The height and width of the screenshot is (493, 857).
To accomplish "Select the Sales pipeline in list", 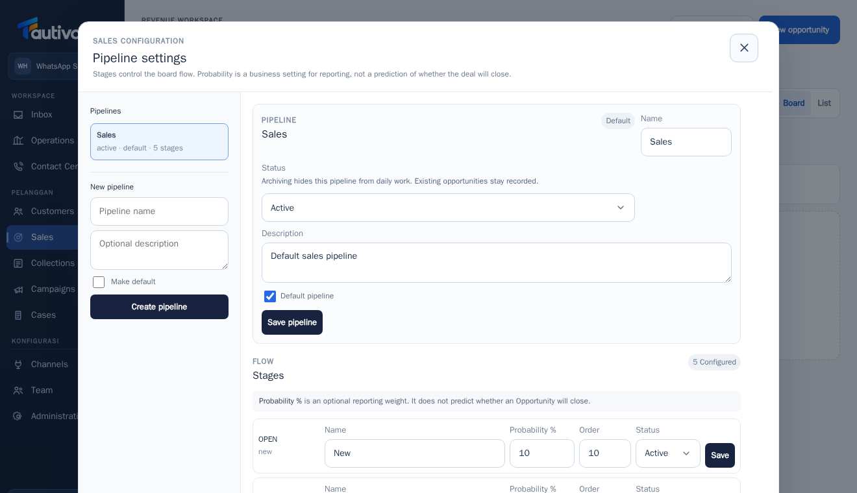I will point(159,141).
